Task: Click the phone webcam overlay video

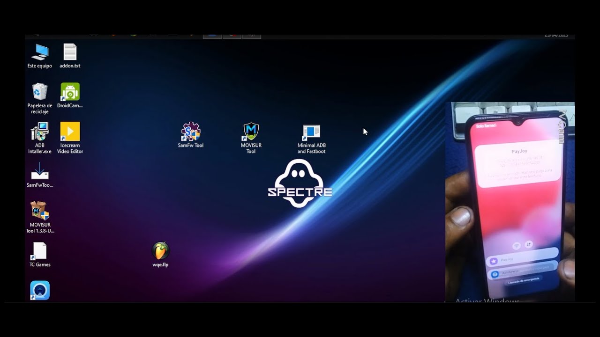Action: [510, 202]
